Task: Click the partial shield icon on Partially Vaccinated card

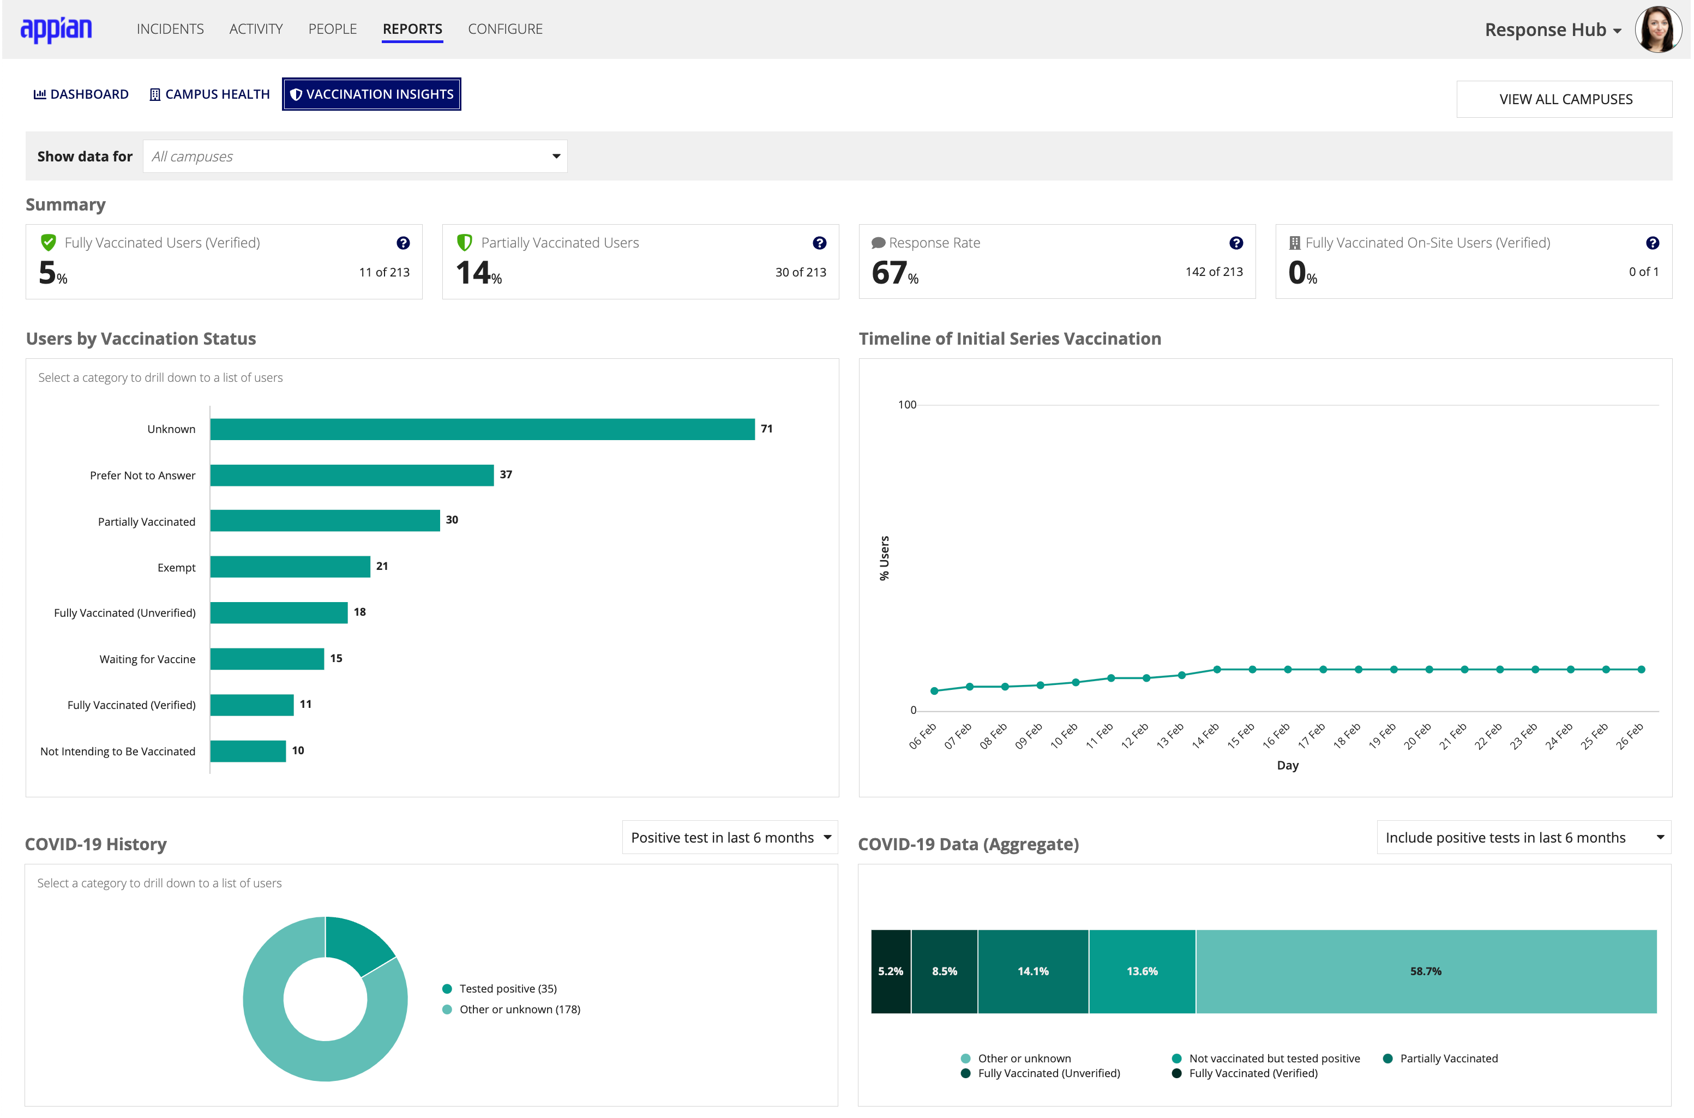Action: [x=465, y=243]
